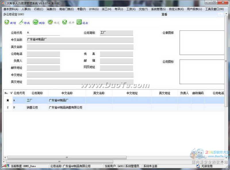230x170 pixels.
Task: Open the 考评(J) menu
Action: (x=119, y=9)
